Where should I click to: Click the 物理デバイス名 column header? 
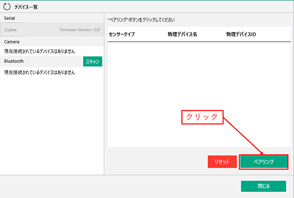[182, 34]
